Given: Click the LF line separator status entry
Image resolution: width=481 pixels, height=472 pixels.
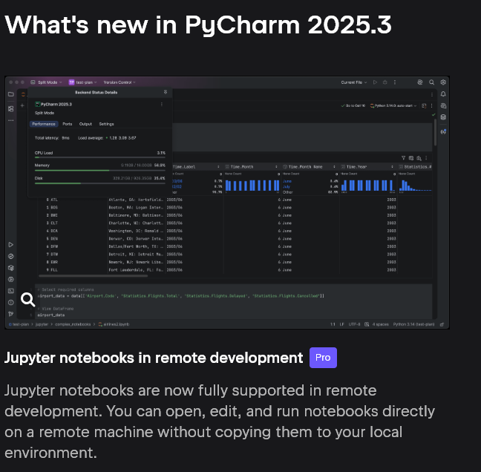Looking at the screenshot, I should pyautogui.click(x=341, y=324).
